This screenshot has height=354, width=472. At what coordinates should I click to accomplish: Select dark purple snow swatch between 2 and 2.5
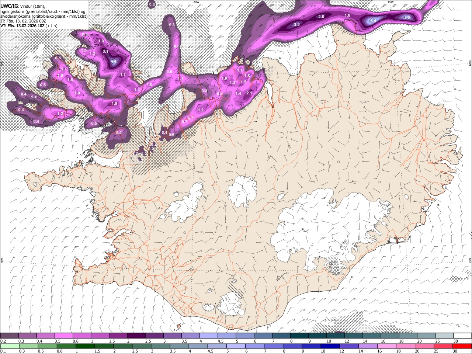136,336
